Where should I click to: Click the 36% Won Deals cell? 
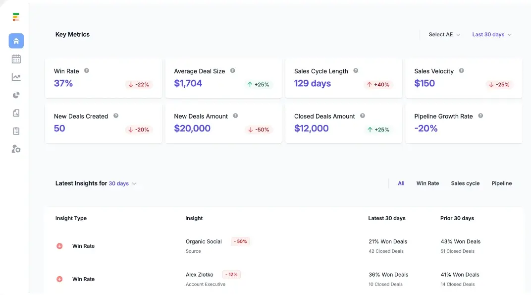coord(388,275)
